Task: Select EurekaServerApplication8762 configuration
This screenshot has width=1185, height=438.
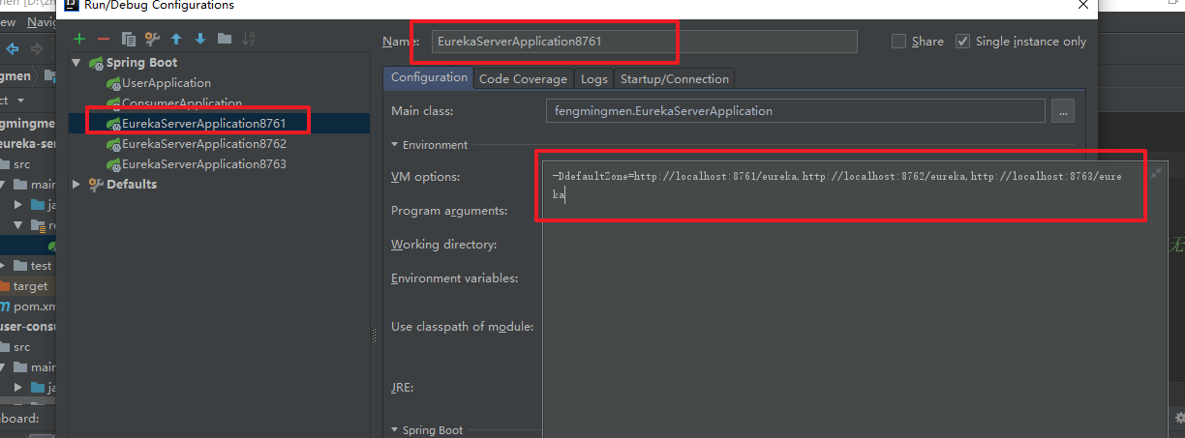Action: click(x=203, y=144)
